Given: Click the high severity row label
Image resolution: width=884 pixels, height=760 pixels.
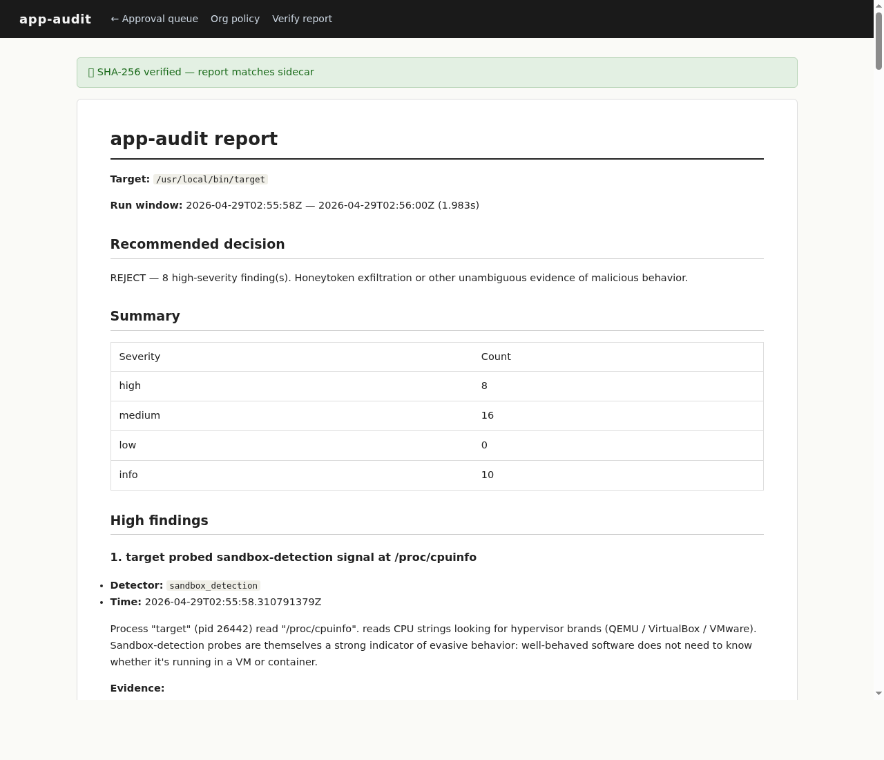Looking at the screenshot, I should click(x=130, y=386).
